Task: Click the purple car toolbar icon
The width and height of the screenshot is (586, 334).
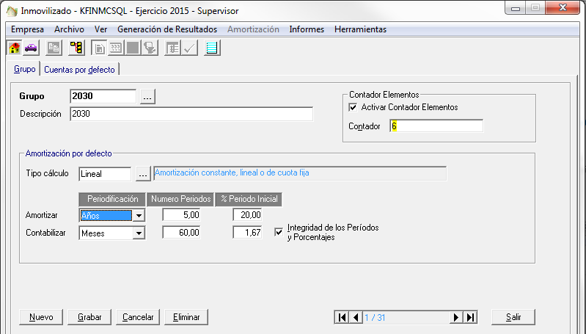Action: (x=31, y=48)
